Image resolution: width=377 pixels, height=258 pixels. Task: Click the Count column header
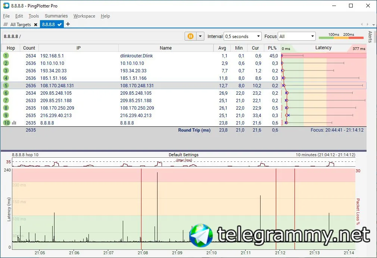tap(29, 48)
